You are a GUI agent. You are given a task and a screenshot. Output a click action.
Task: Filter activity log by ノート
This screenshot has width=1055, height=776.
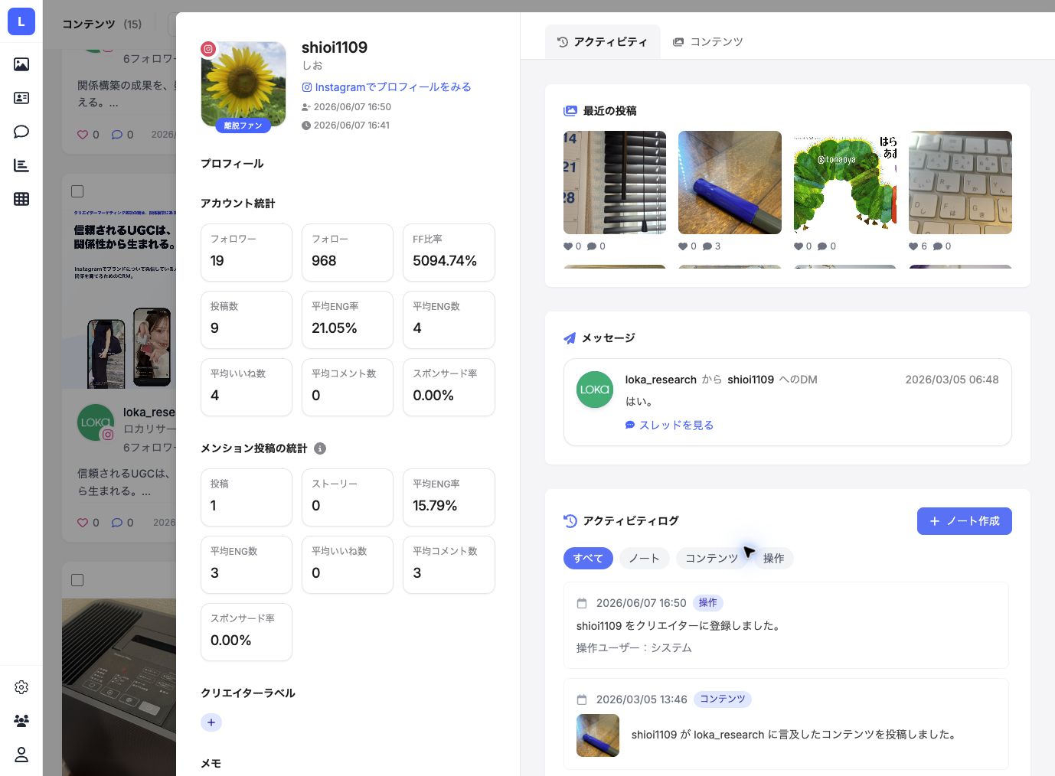644,559
